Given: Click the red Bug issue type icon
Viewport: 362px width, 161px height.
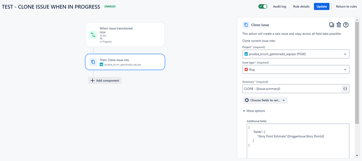Looking at the screenshot, I should (x=246, y=69).
